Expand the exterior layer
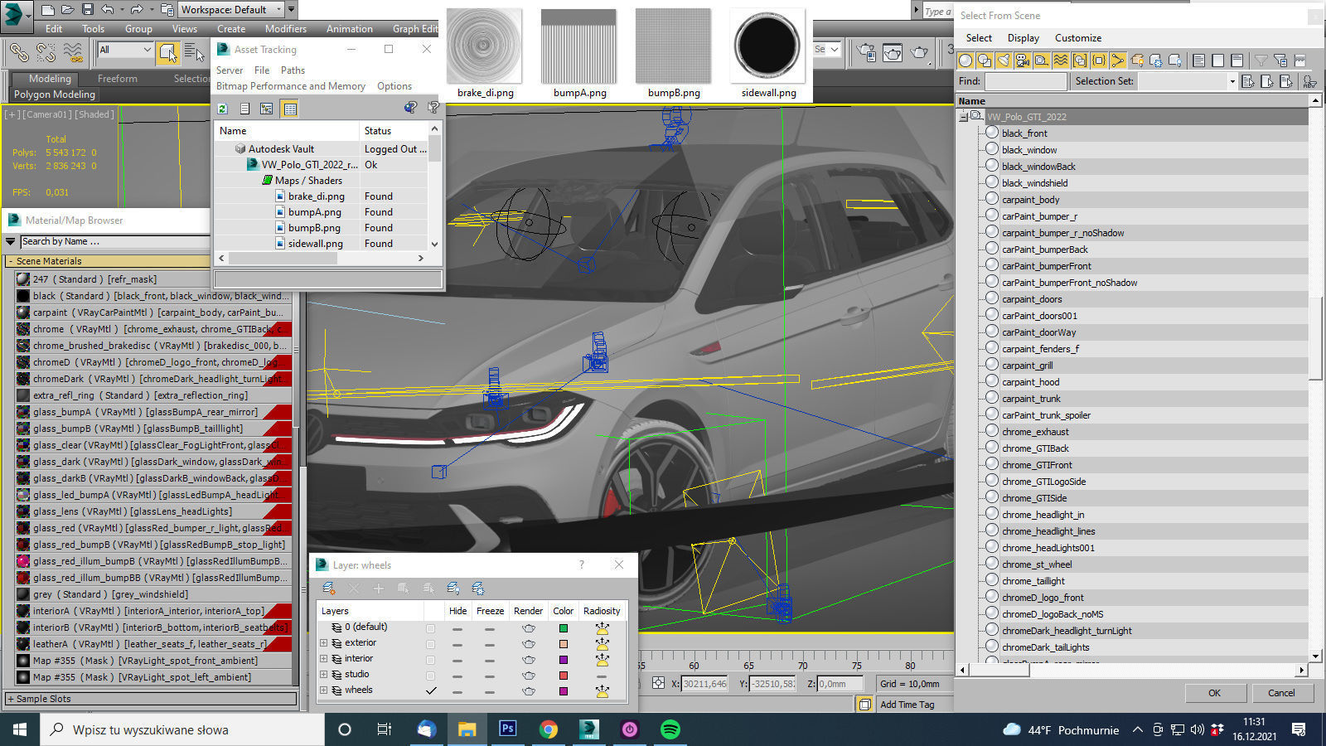This screenshot has width=1326, height=746. click(324, 643)
